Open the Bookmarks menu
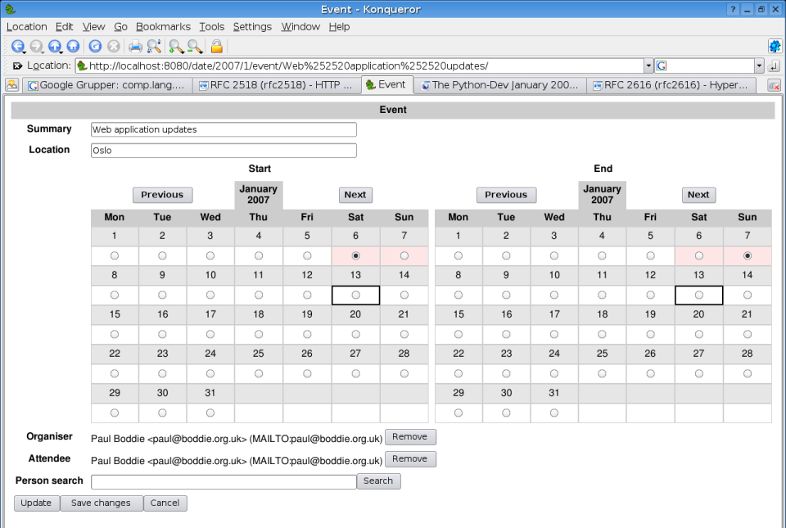Viewport: 786px width, 528px height. [x=163, y=26]
